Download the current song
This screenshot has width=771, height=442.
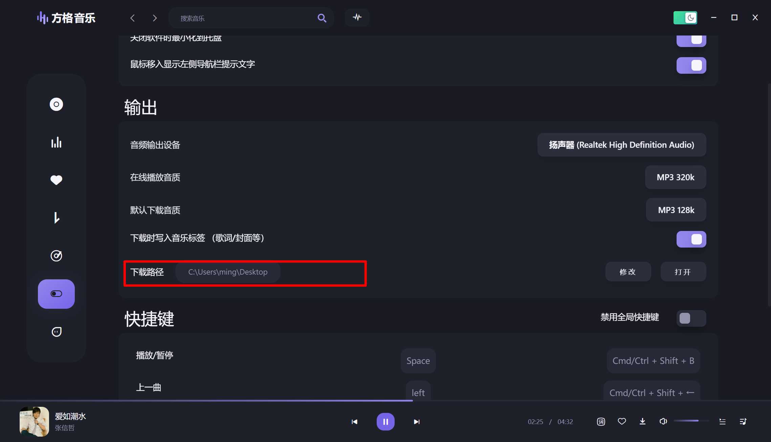(x=642, y=421)
